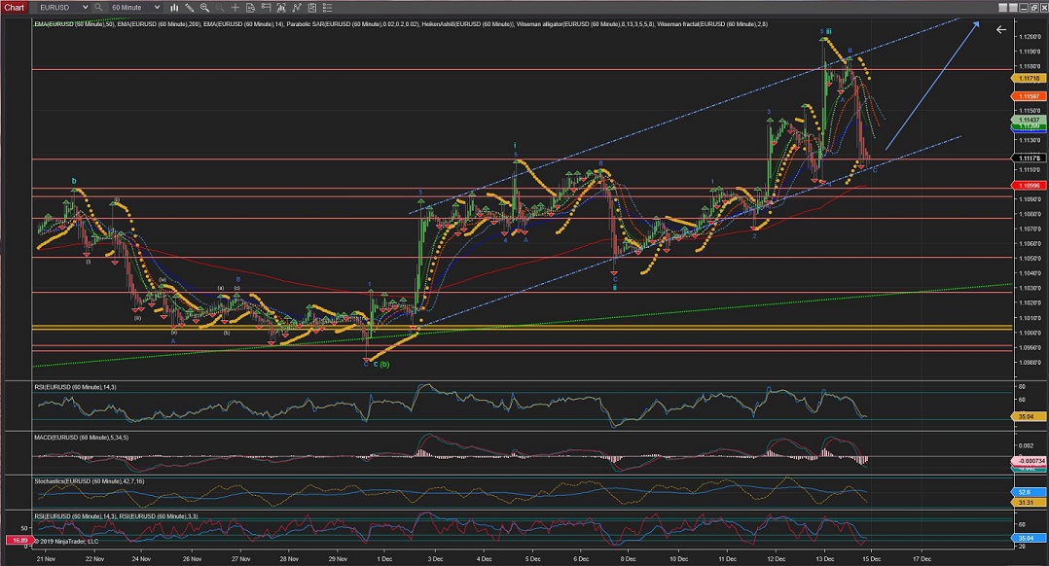This screenshot has width=1049, height=566.
Task: Click the NinjaTrader copyright text
Action: (x=66, y=542)
